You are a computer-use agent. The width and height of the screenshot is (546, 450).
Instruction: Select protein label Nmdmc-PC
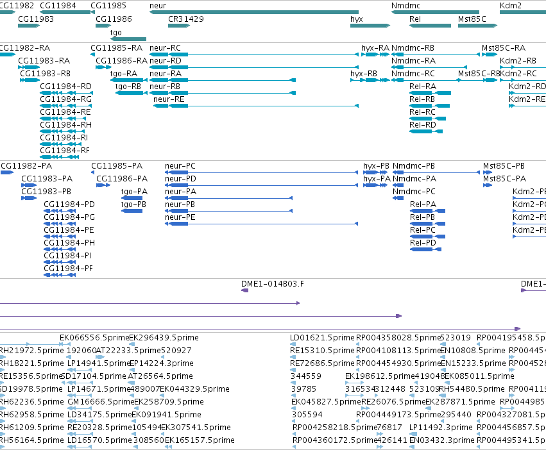[414, 192]
